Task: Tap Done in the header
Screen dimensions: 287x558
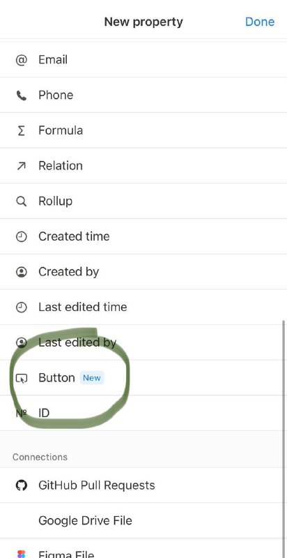Action: [260, 22]
